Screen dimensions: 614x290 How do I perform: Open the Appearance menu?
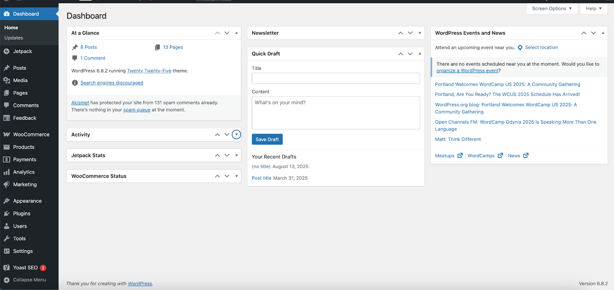pos(29,201)
